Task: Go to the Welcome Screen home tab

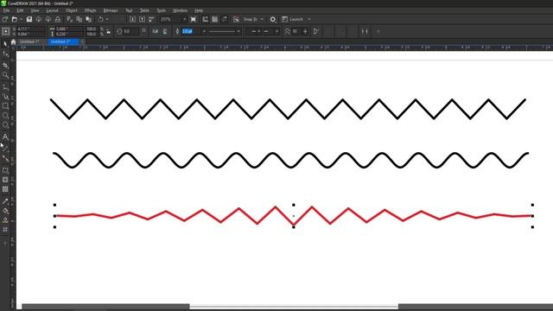Action: pyautogui.click(x=14, y=41)
